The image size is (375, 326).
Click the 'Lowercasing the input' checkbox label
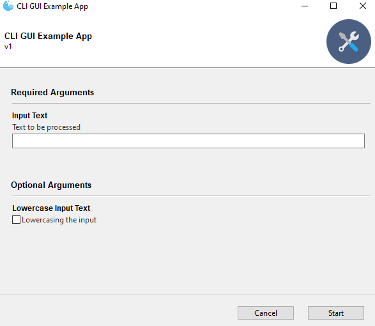click(x=59, y=220)
